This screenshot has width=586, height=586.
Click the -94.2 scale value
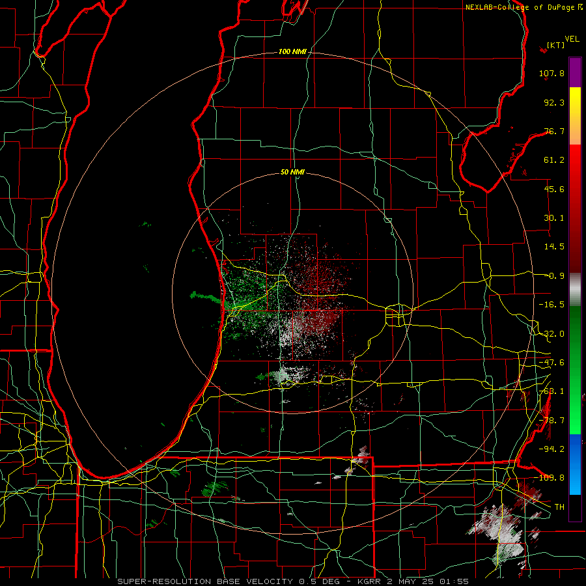click(x=551, y=449)
